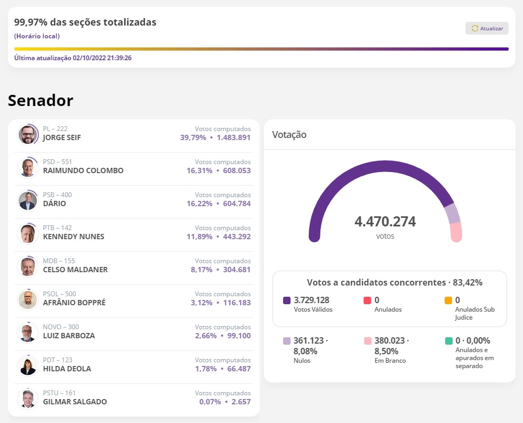Click the 4.470.274 total votes figure
523x423 pixels.
[385, 222]
